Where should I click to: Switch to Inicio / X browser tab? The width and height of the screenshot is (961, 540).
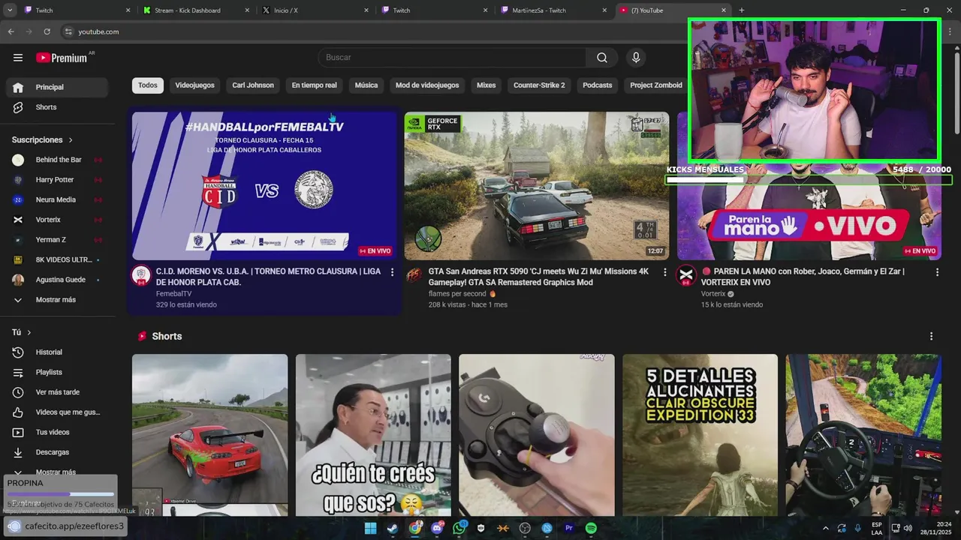point(315,10)
